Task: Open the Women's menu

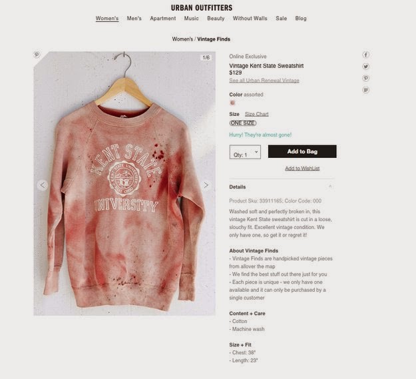Action: pyautogui.click(x=107, y=18)
